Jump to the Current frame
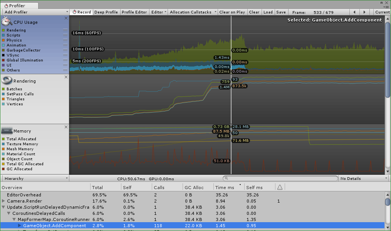The image size is (391, 231). point(382,12)
